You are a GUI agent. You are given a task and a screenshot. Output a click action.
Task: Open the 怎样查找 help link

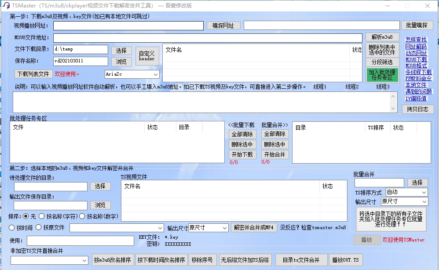click(x=416, y=40)
